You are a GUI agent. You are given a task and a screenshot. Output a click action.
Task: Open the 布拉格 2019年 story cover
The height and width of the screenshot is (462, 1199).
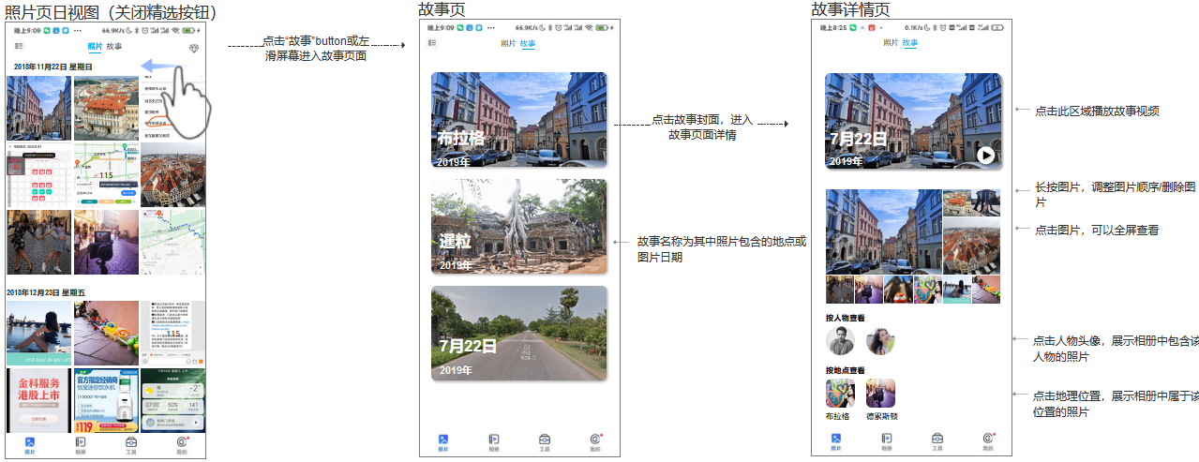(x=518, y=120)
